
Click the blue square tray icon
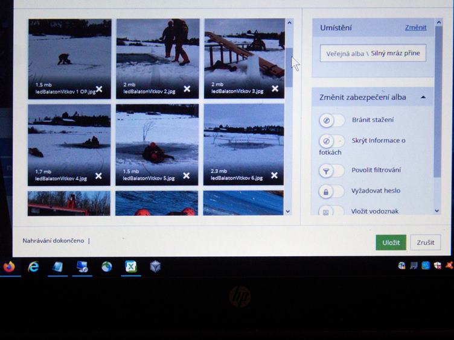pos(426,265)
